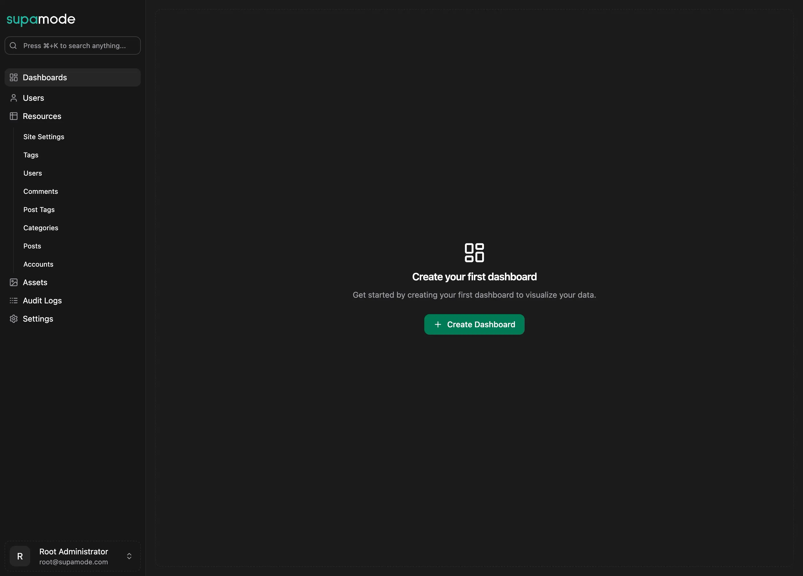Click the plus icon inside Create Dashboard button

pos(438,324)
